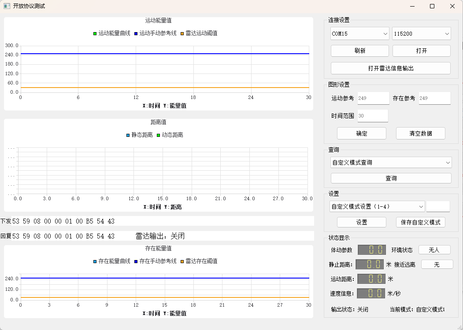Click the 运动能量值 chart title

[x=158, y=20]
